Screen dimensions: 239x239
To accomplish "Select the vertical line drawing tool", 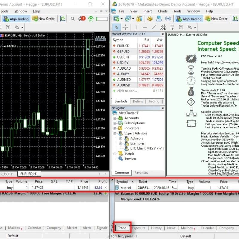I will (x=136, y=27).
